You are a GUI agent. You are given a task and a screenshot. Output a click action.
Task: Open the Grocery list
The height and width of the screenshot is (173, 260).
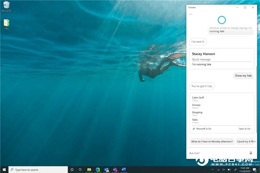[x=196, y=106]
